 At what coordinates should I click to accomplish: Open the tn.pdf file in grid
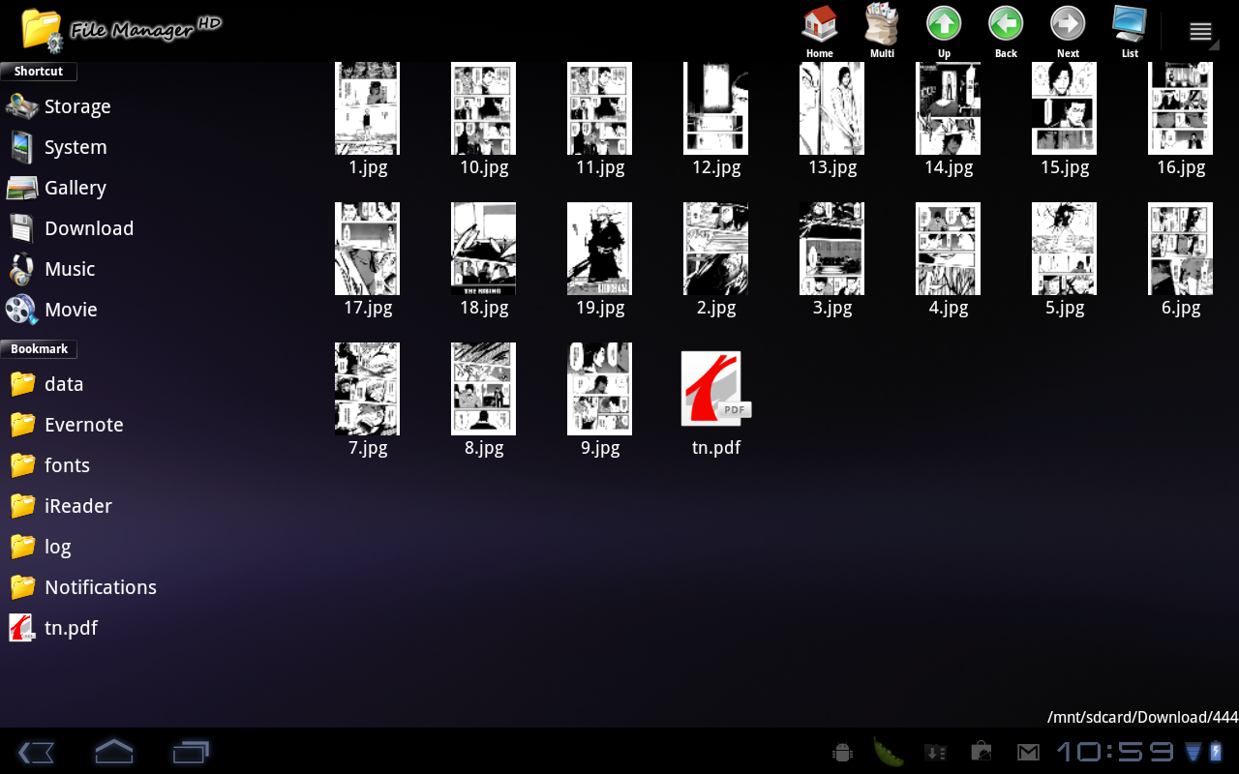(x=715, y=390)
